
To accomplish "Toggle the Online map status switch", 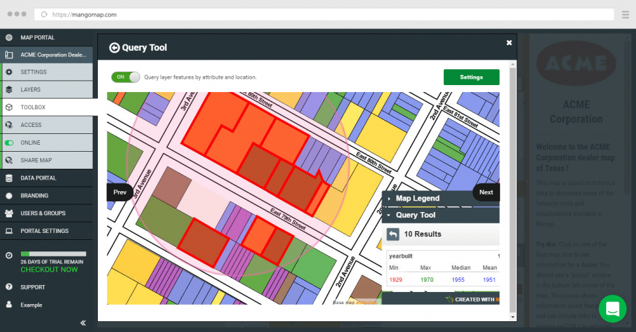I will (x=9, y=143).
